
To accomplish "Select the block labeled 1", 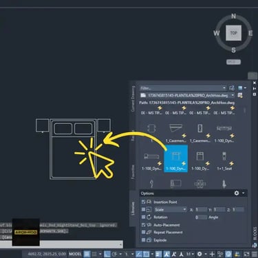I will [x=151, y=133].
